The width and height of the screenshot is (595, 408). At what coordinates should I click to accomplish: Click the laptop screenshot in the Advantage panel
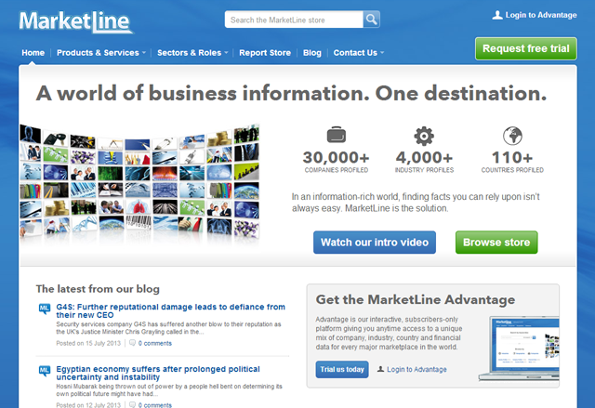519,349
